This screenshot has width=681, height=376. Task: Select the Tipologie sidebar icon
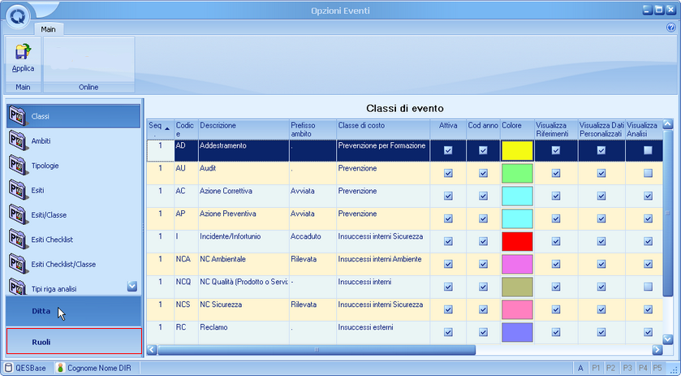click(17, 166)
